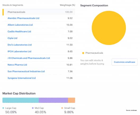Viewport: 140px width, 115px height.
Task: Click the 8.65 weightage for IPCA
Action: pyautogui.click(x=70, y=52)
